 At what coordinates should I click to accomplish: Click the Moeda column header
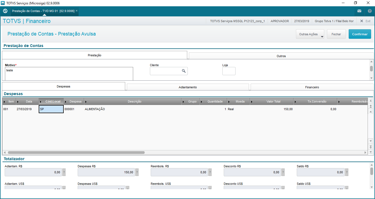pos(239,101)
